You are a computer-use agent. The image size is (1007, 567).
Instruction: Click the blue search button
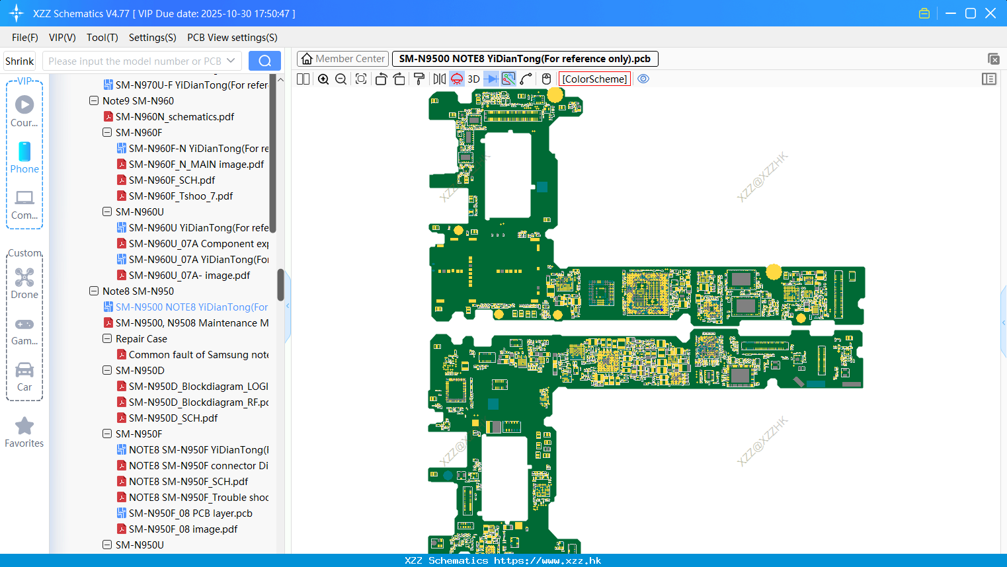pyautogui.click(x=264, y=61)
